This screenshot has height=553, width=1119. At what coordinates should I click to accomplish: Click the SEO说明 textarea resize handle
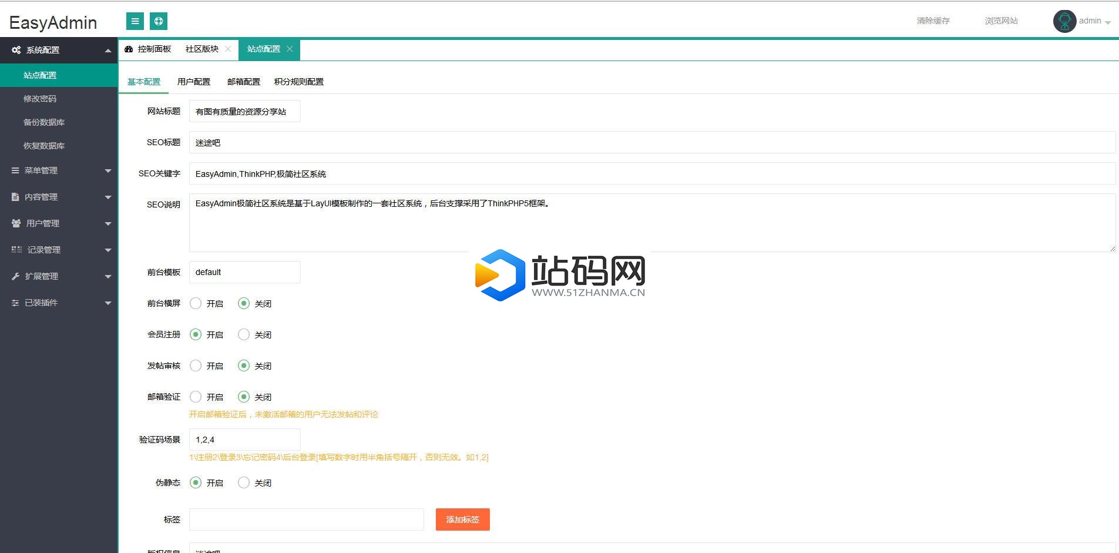pos(1112,249)
